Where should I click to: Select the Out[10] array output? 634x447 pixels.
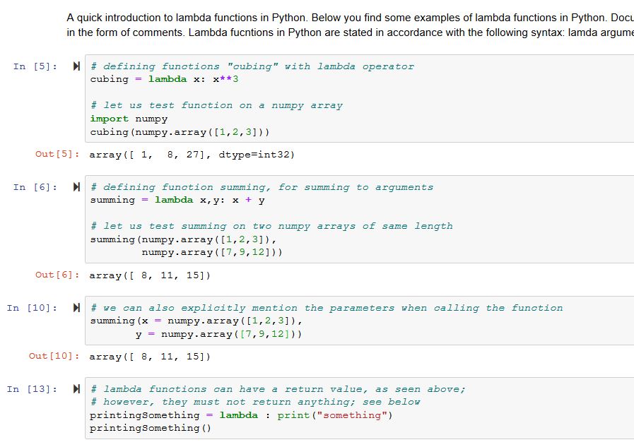(x=149, y=357)
